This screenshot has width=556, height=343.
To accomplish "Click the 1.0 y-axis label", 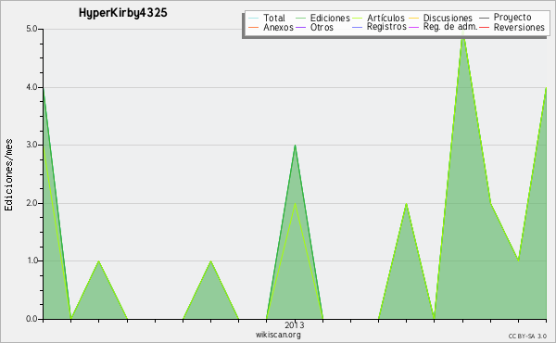I will (32, 260).
